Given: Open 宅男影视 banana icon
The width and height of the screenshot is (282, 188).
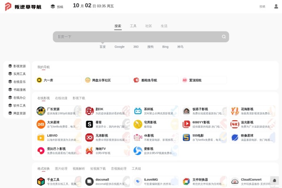Looking at the screenshot, I should pyautogui.click(x=138, y=124).
